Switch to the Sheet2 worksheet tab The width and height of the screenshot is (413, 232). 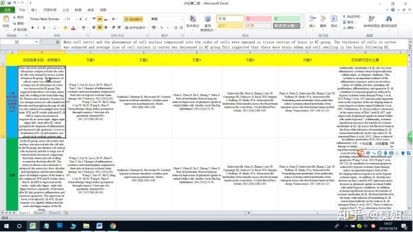40,213
